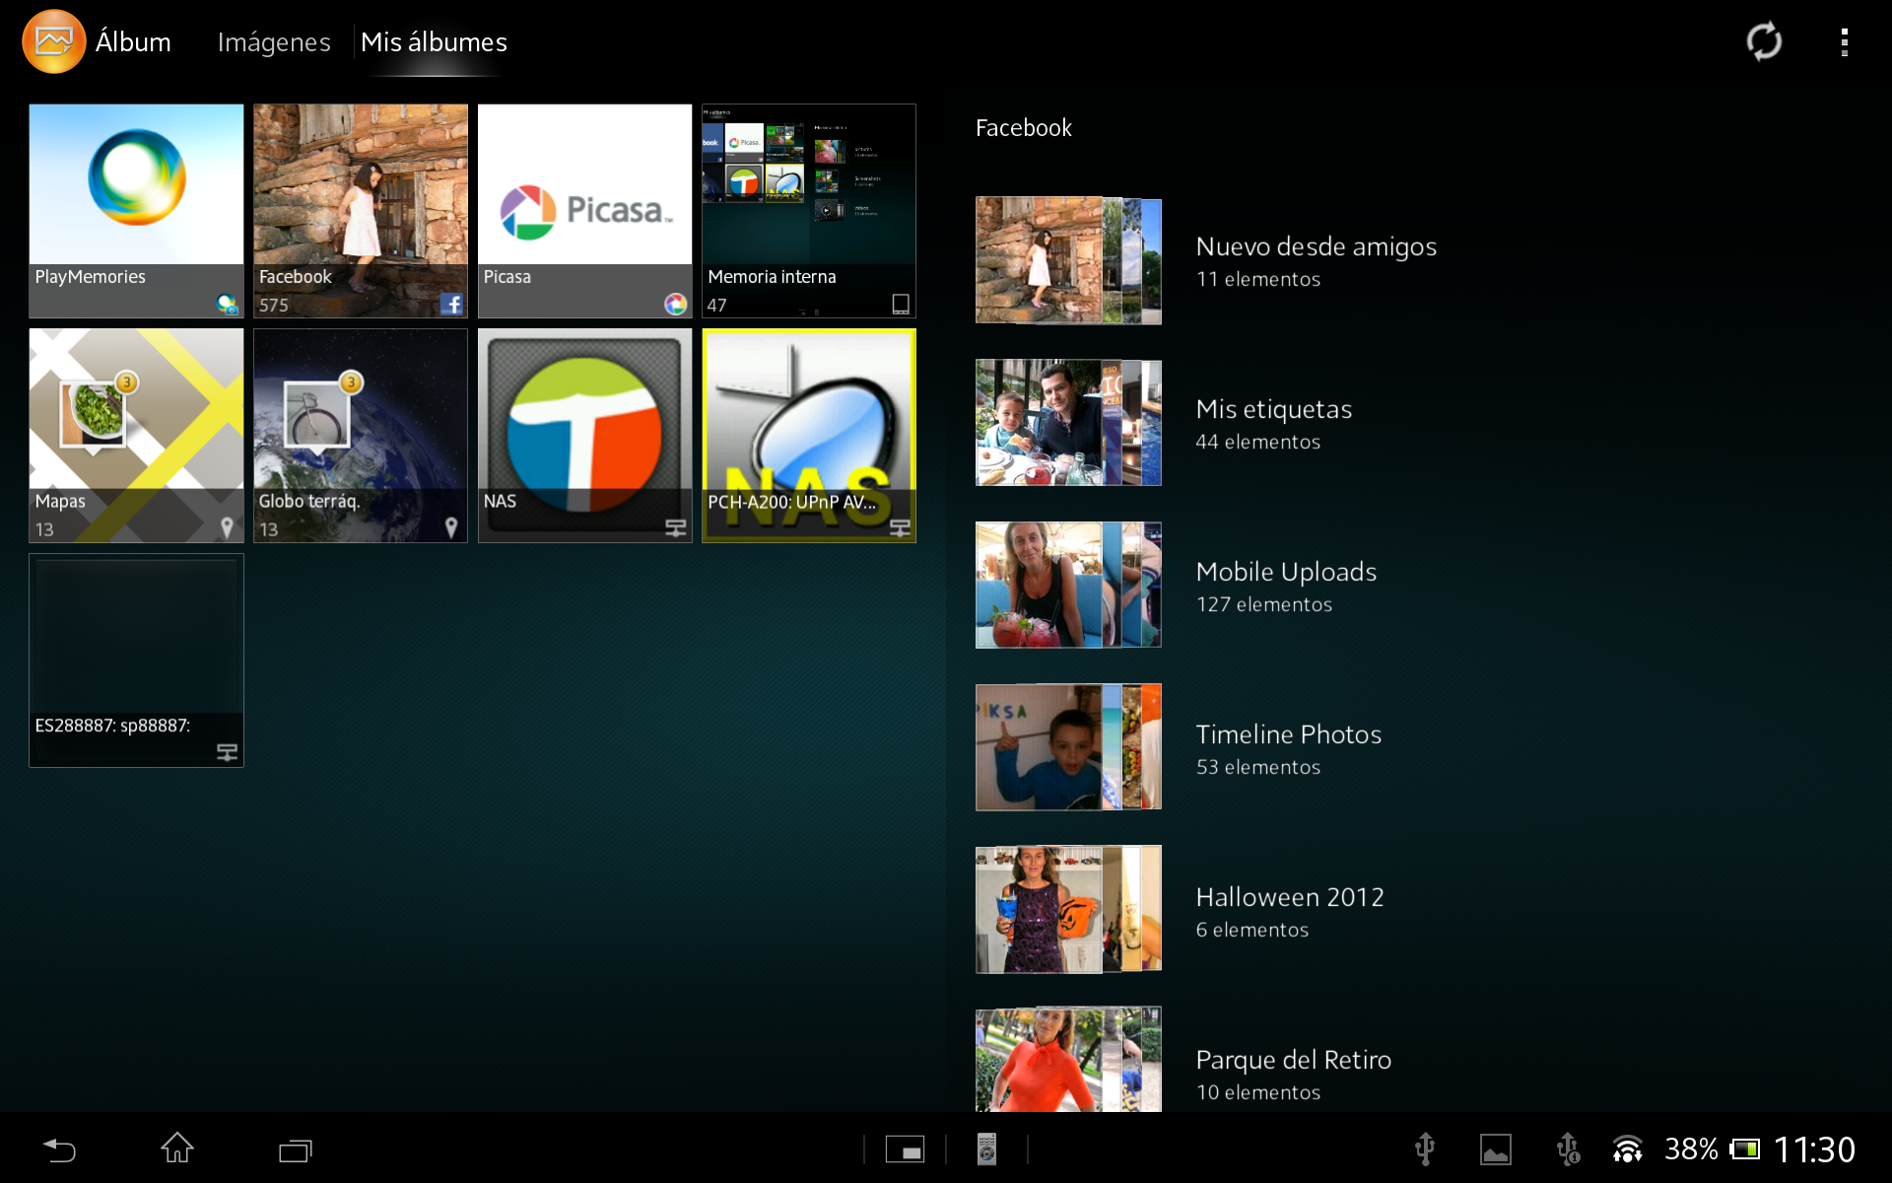Open the Mobile Uploads album
This screenshot has width=1892, height=1183.
[x=1285, y=586]
